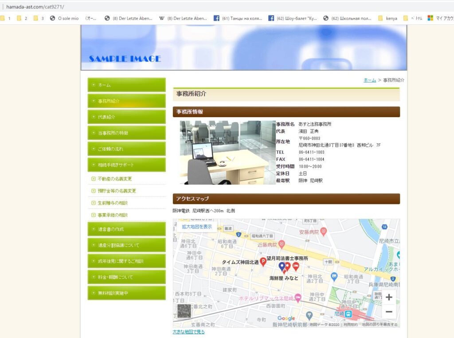454x338 pixels.
Task: Open the ホーム sidebar menu item
Action: click(x=126, y=85)
